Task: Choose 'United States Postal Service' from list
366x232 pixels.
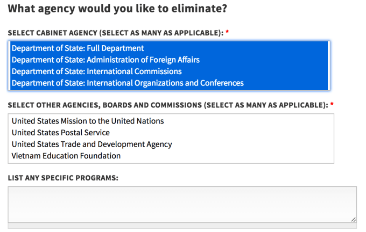Action: coord(61,133)
